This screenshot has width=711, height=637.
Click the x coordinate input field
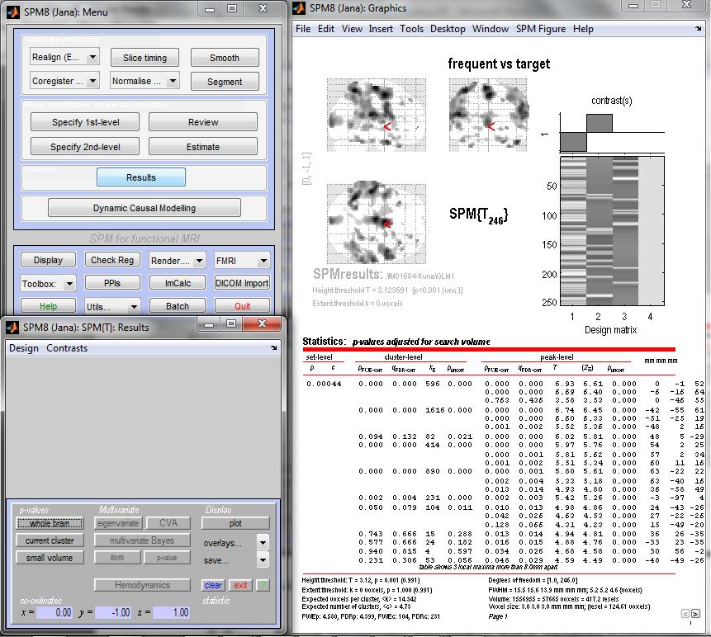point(55,612)
